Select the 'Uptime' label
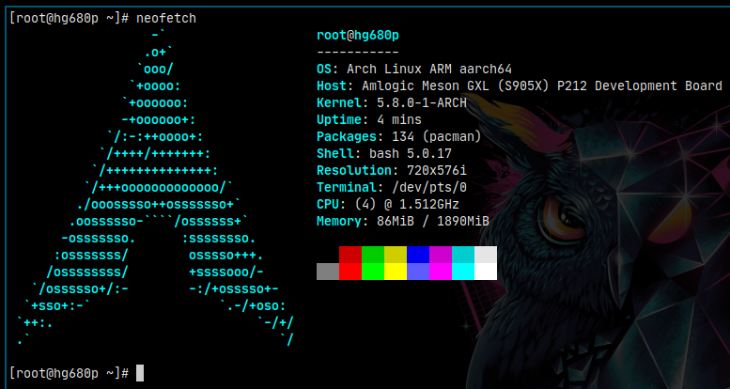 (339, 119)
